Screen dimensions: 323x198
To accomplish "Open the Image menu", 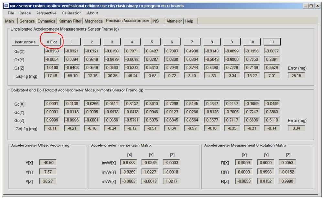I will (25, 13).
